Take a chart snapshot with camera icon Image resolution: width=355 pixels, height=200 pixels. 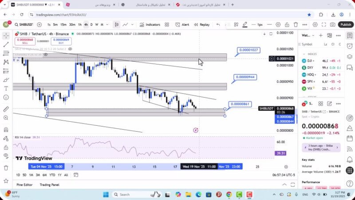[333, 24]
